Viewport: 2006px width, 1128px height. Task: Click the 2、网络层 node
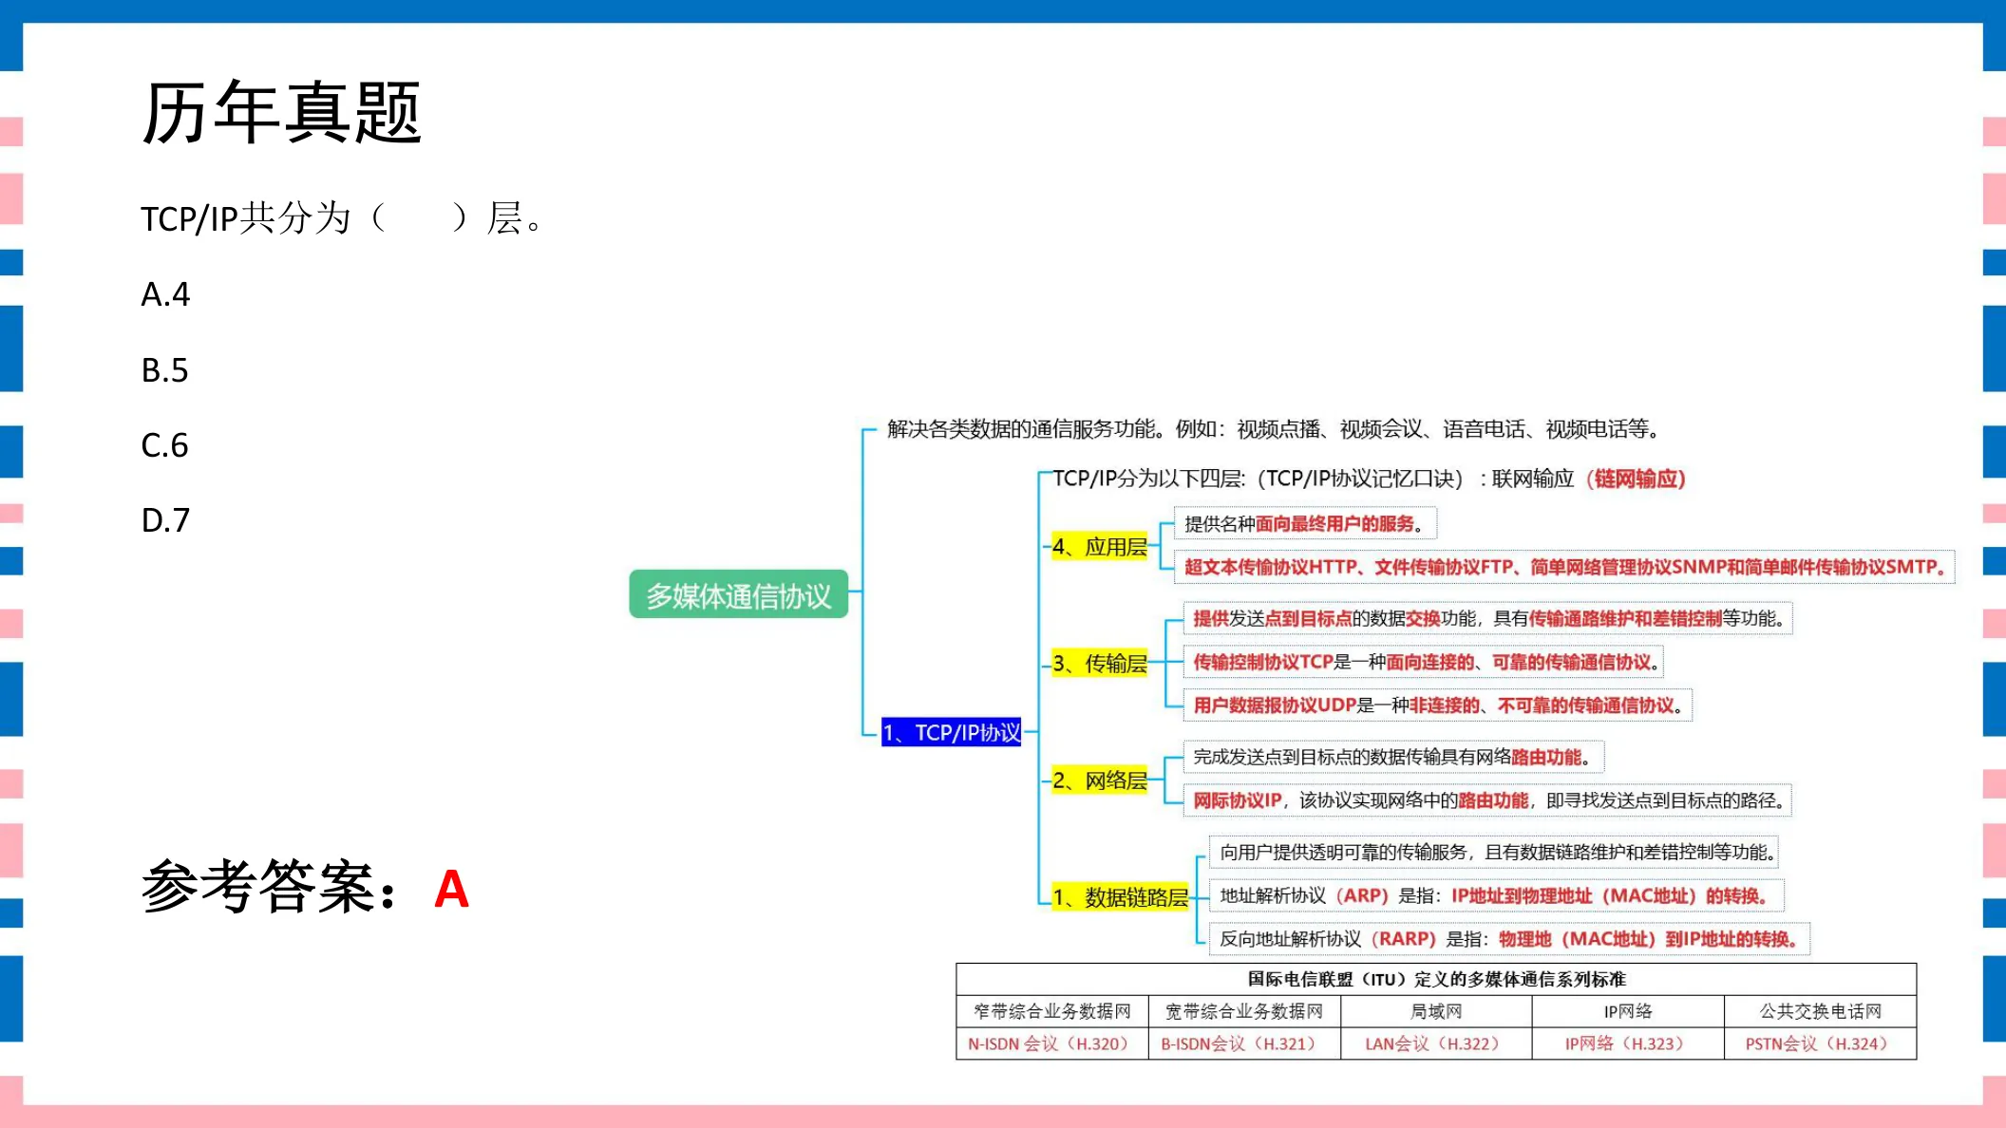1099,780
